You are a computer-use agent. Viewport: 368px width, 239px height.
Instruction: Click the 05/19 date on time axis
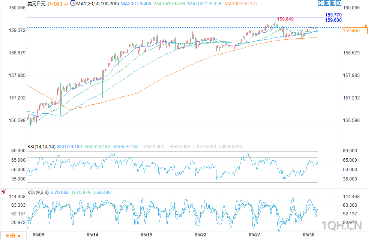146,235
